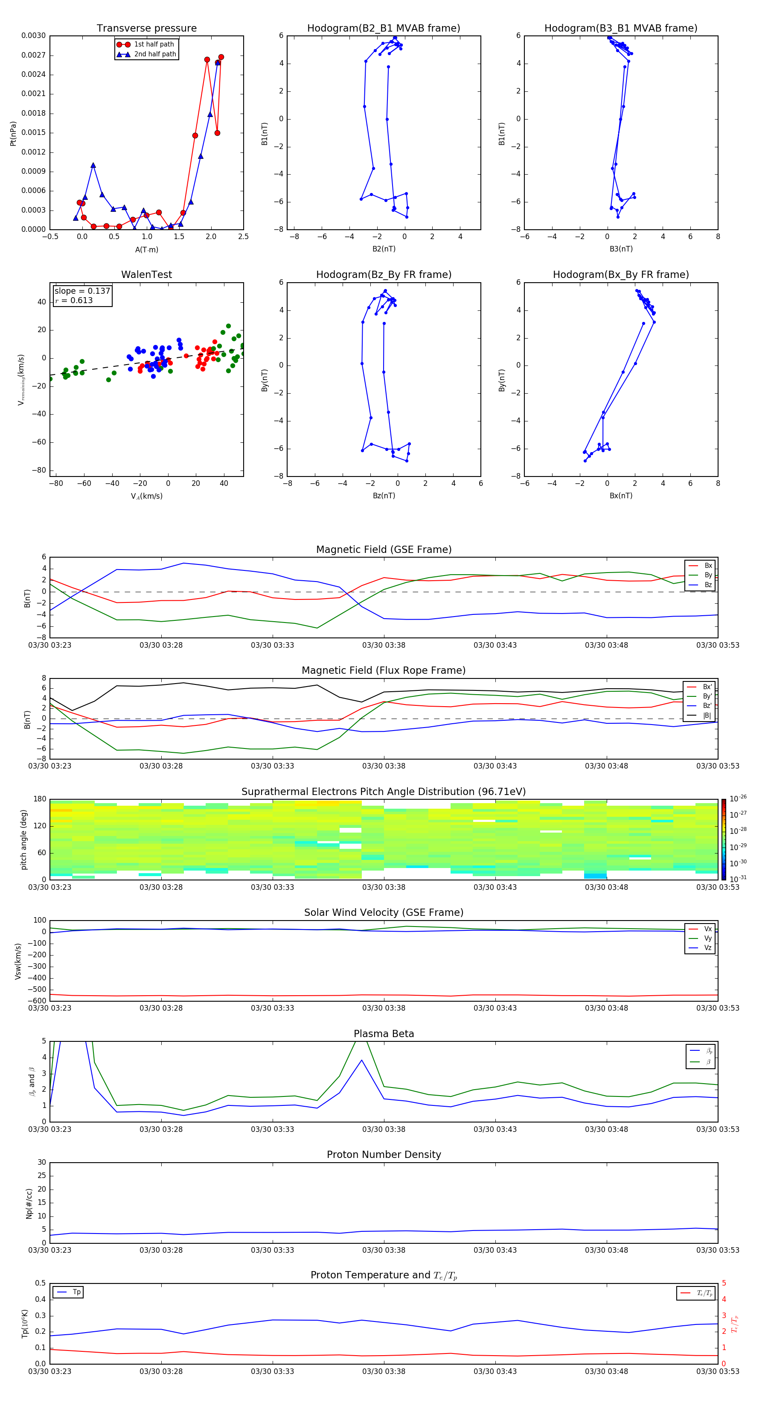Image resolution: width=768 pixels, height=1409 pixels.
Task: Select Bx' legend entry in Flux Rope panel
Action: pos(700,687)
